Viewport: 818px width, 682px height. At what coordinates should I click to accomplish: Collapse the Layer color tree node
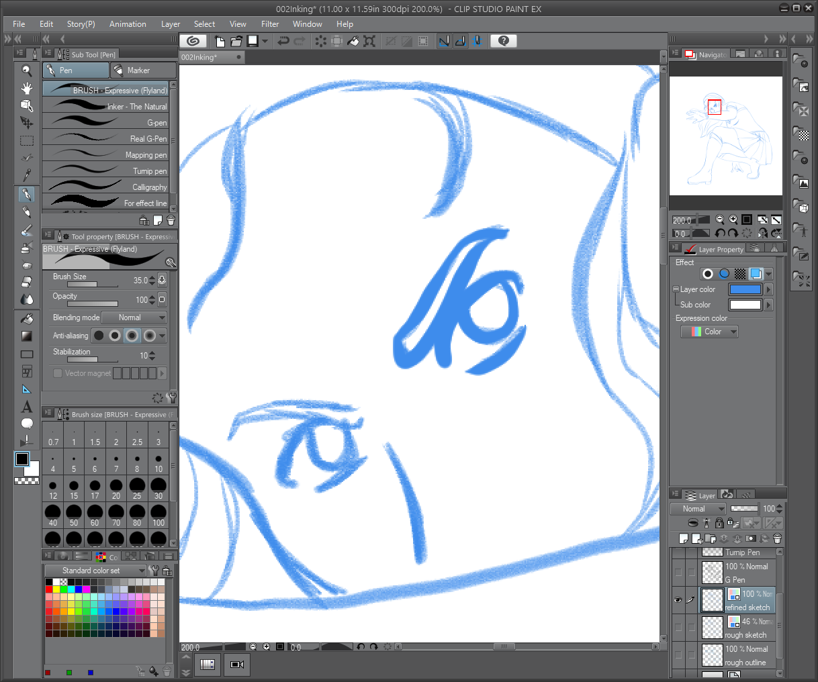[676, 289]
